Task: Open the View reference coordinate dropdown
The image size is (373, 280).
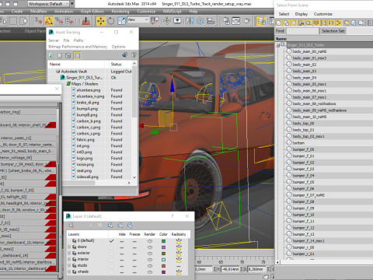Action: point(138,20)
